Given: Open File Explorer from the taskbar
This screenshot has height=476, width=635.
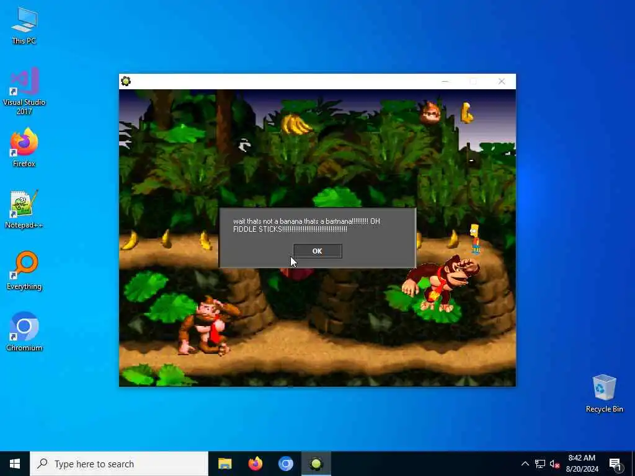Looking at the screenshot, I should coord(224,464).
